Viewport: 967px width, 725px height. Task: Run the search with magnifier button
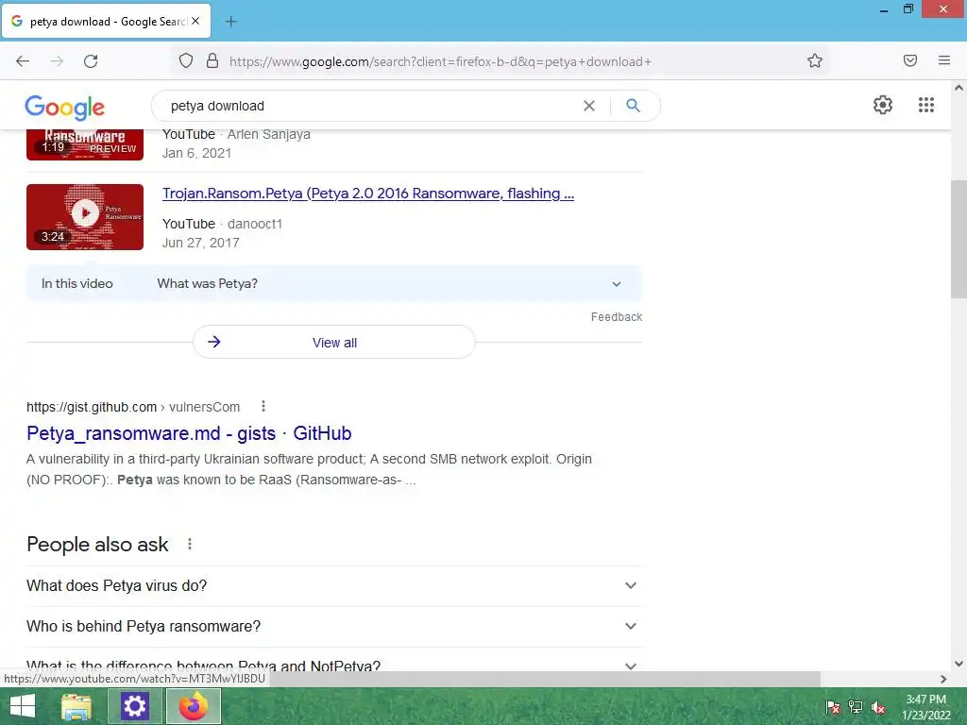(x=633, y=106)
